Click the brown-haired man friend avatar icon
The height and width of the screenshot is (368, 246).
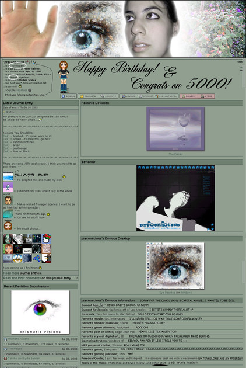coord(8,201)
